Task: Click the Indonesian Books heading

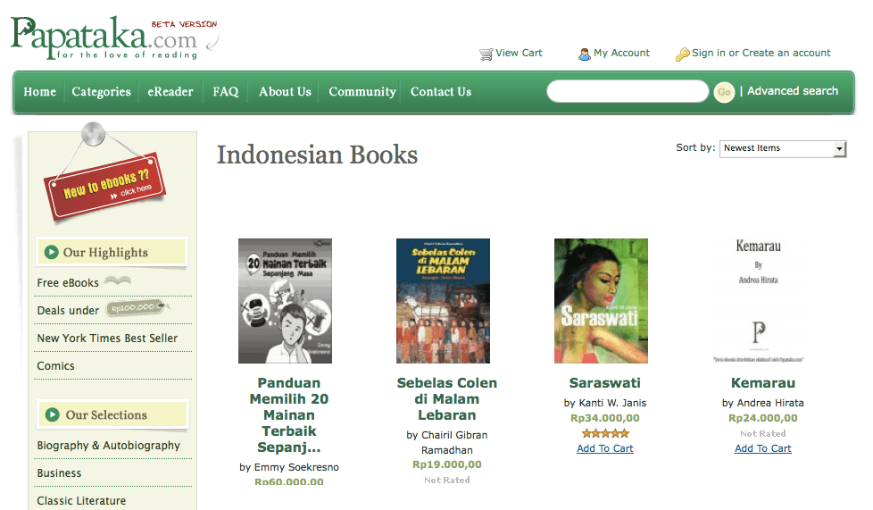Action: pyautogui.click(x=317, y=155)
